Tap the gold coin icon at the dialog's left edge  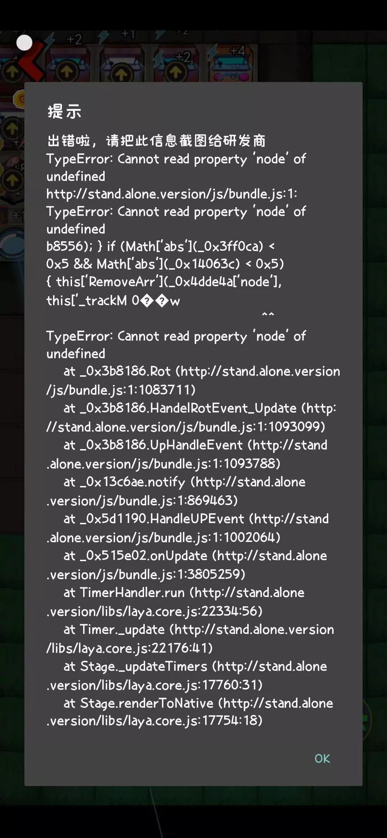[x=19, y=99]
